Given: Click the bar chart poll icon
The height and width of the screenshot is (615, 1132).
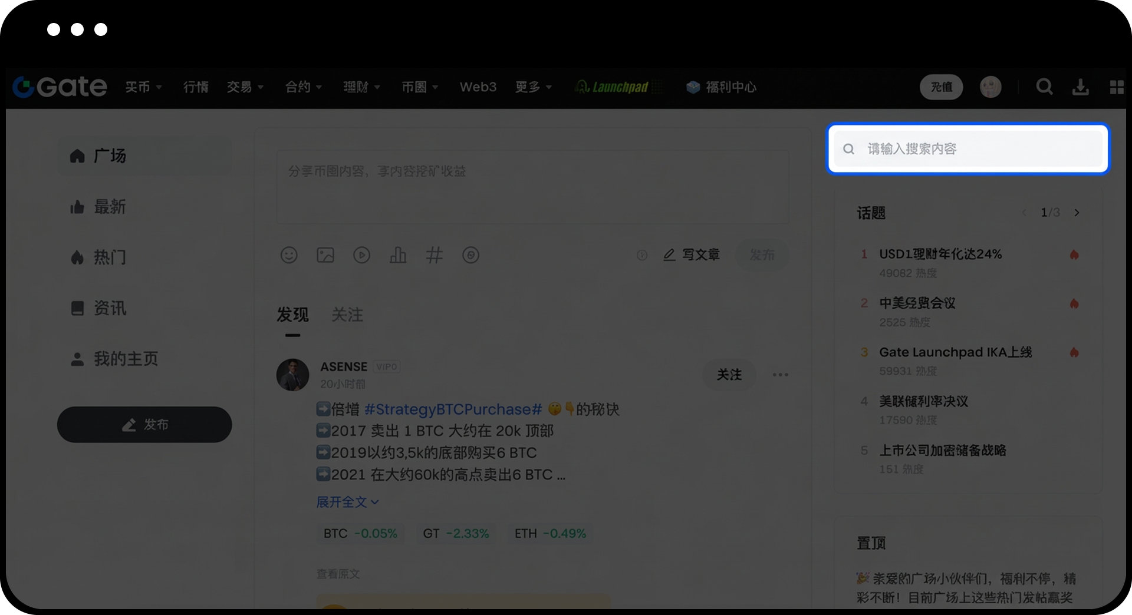Looking at the screenshot, I should tap(398, 255).
